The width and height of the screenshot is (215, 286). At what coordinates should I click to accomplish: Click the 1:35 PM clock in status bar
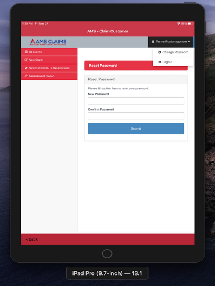click(x=27, y=23)
